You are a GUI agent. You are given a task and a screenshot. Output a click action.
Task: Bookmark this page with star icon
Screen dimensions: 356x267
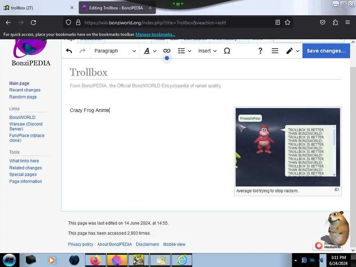(288, 22)
